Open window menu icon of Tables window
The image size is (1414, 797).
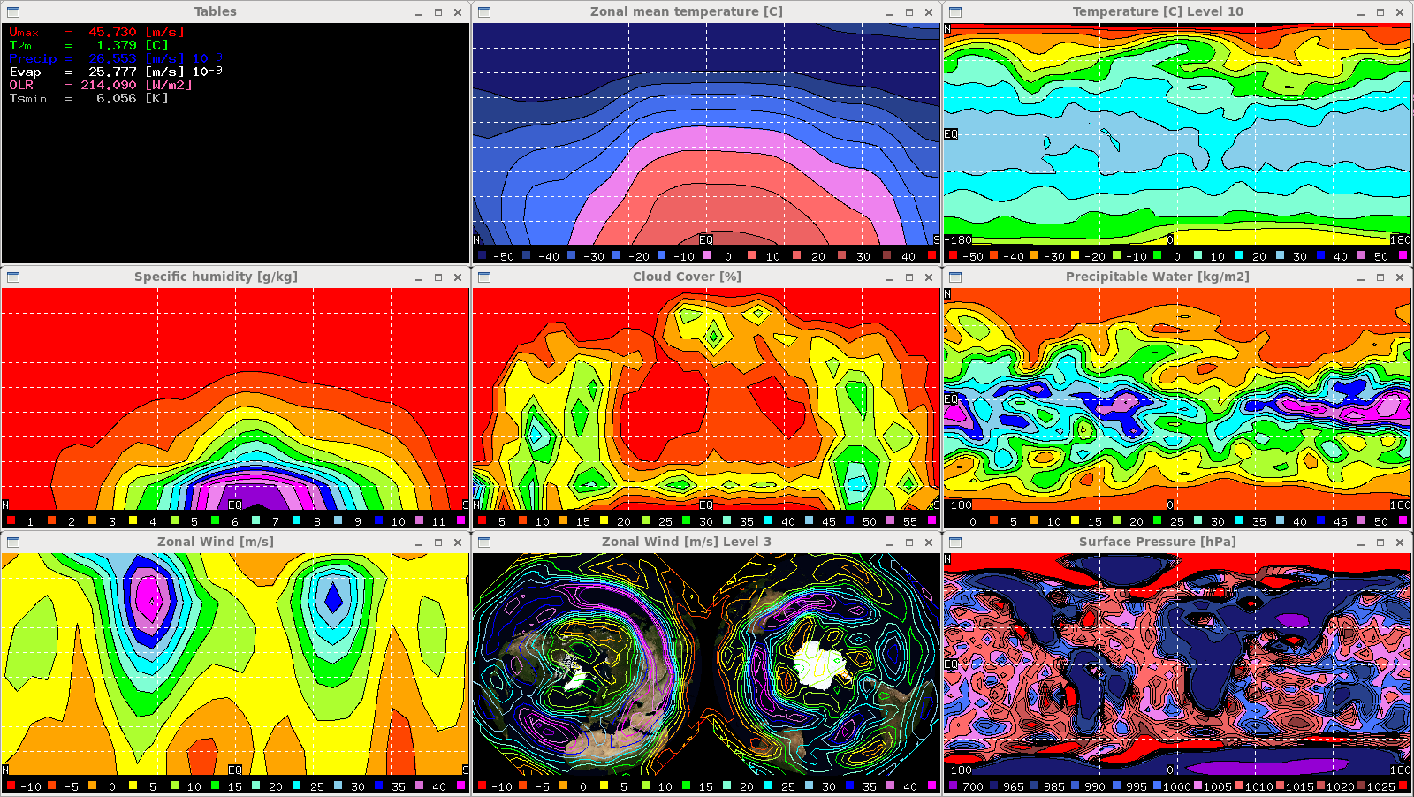pyautogui.click(x=13, y=12)
